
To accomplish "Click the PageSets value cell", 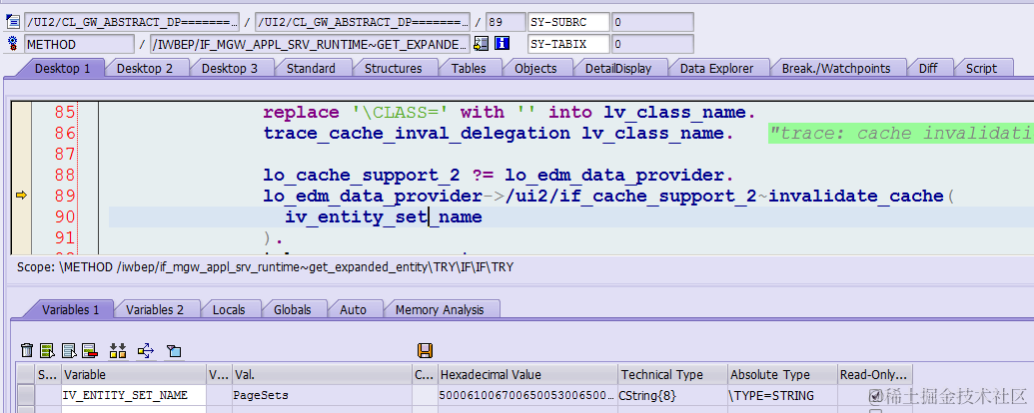I will [322, 395].
